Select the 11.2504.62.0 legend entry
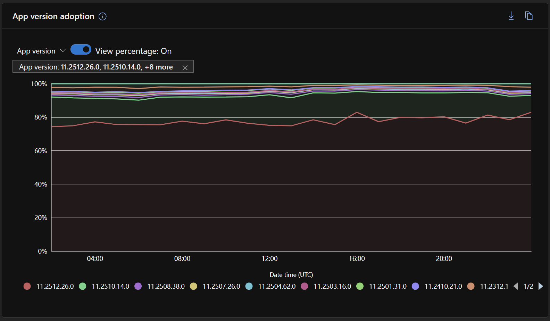The image size is (550, 321). 270,286
